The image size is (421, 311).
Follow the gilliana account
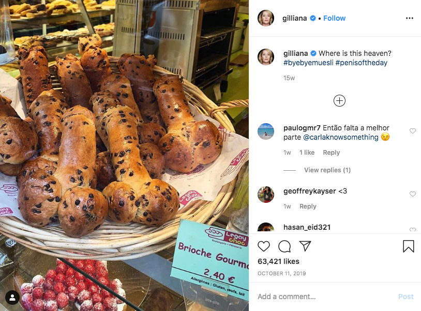click(334, 18)
